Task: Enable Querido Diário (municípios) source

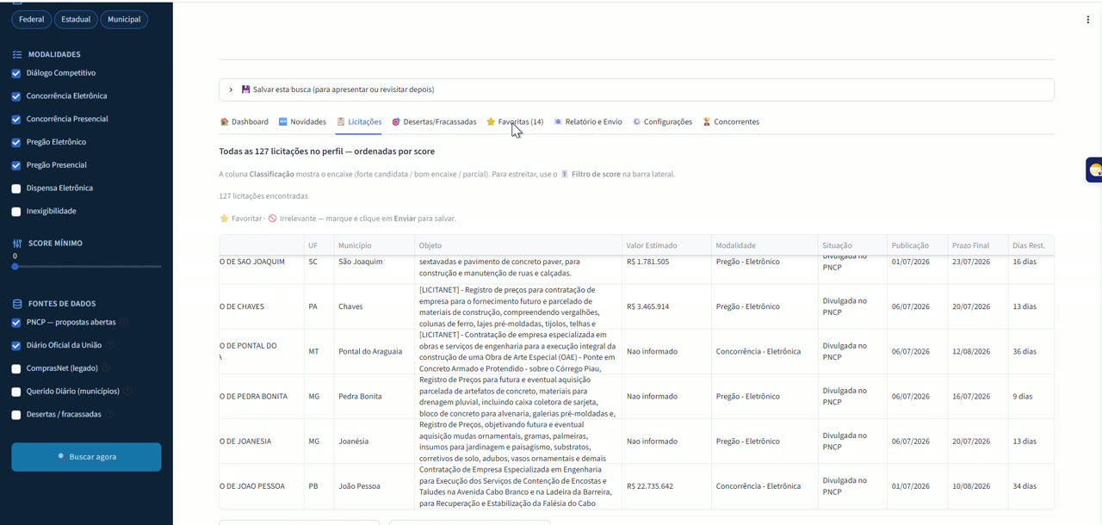Action: 16,392
